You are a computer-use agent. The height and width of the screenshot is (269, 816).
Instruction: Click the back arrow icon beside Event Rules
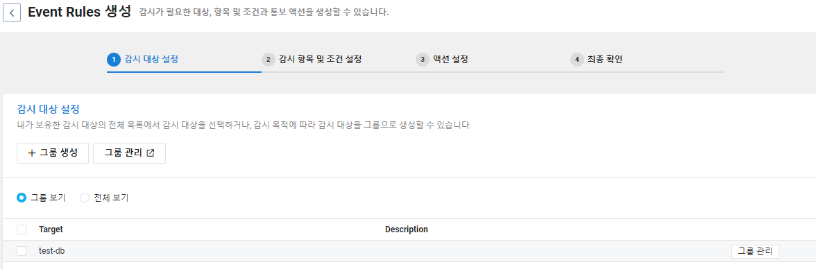(11, 12)
